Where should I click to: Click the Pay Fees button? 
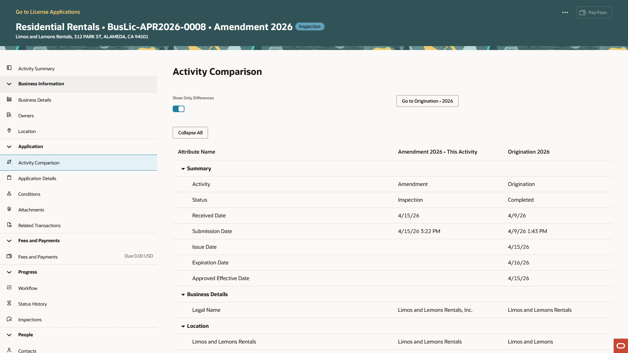tap(594, 12)
